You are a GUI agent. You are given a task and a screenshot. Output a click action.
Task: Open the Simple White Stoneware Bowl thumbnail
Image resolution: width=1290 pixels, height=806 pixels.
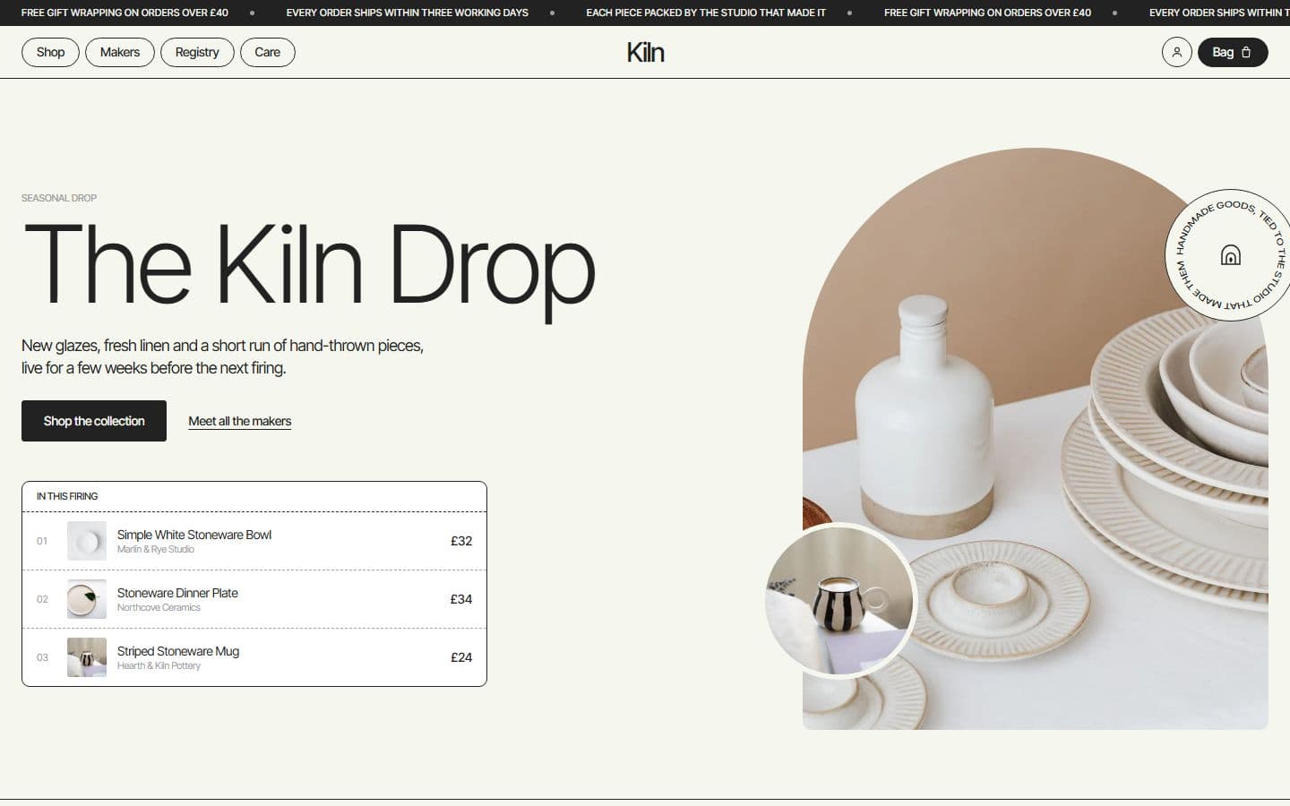click(87, 541)
